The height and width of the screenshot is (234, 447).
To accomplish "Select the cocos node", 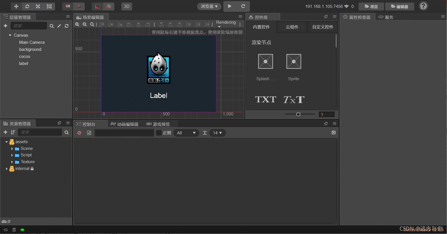I will pos(25,56).
